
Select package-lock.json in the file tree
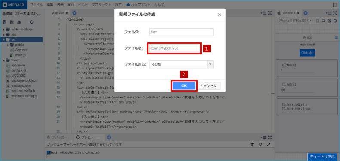coord(24,80)
